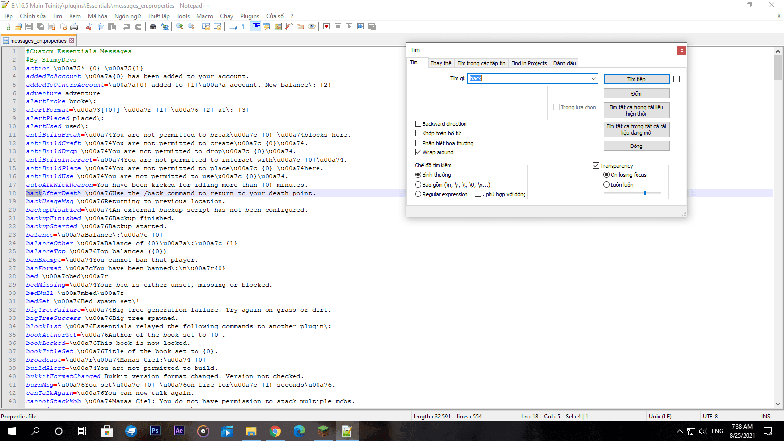The image size is (784, 441).
Task: Click the Print toolbar icon
Action: (74, 26)
